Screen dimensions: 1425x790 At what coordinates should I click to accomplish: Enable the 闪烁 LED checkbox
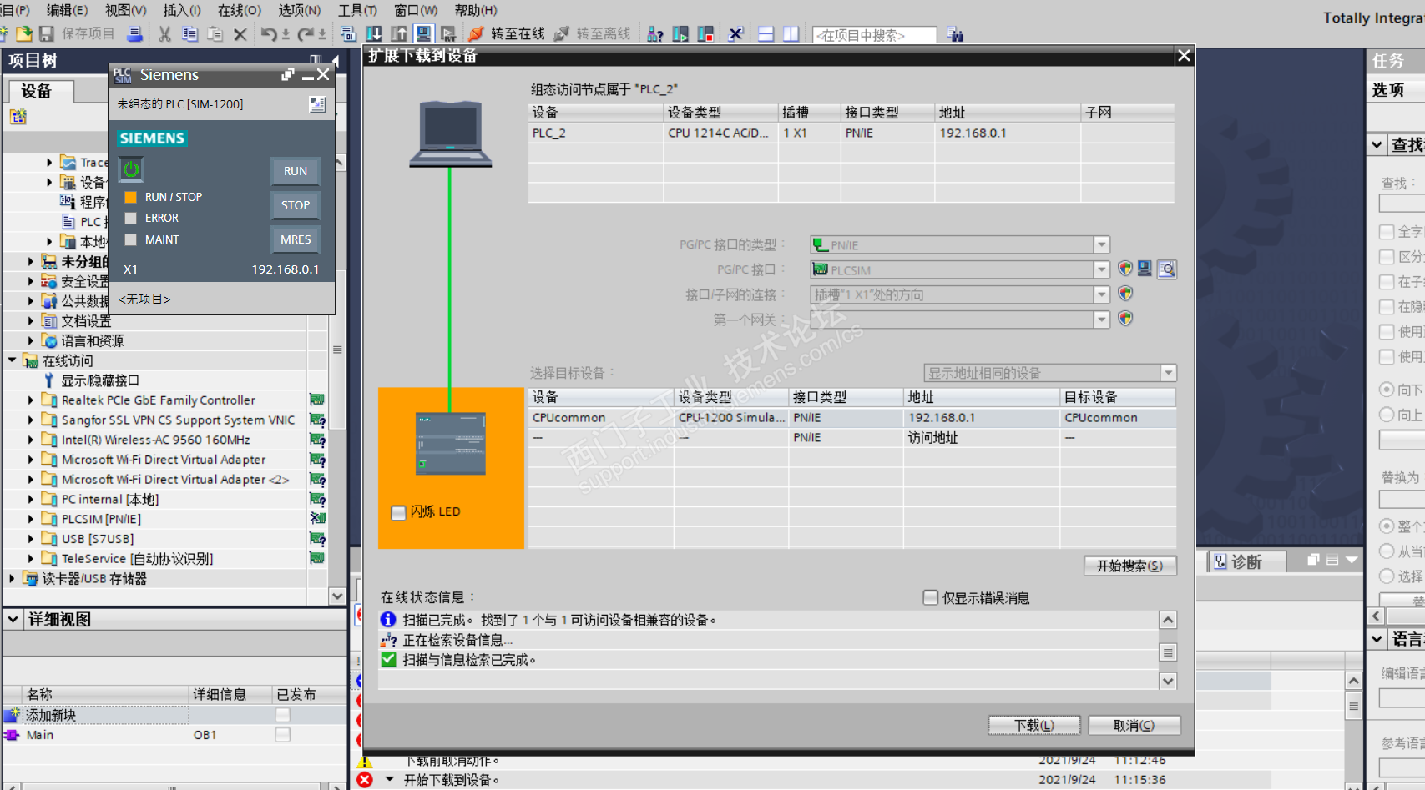tap(398, 512)
